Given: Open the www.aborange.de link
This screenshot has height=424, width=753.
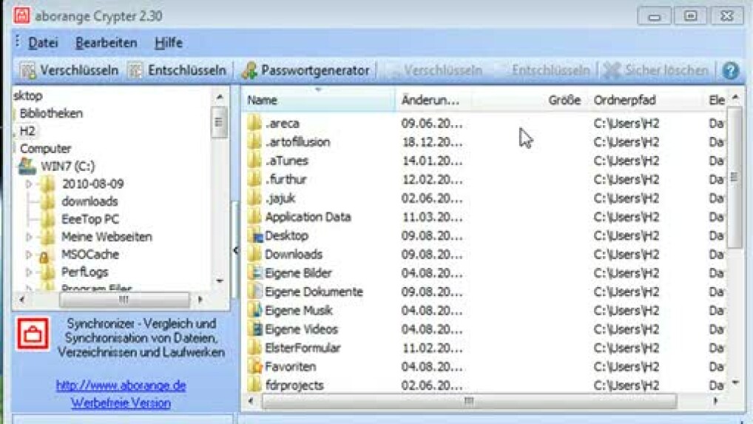Looking at the screenshot, I should coord(121,386).
